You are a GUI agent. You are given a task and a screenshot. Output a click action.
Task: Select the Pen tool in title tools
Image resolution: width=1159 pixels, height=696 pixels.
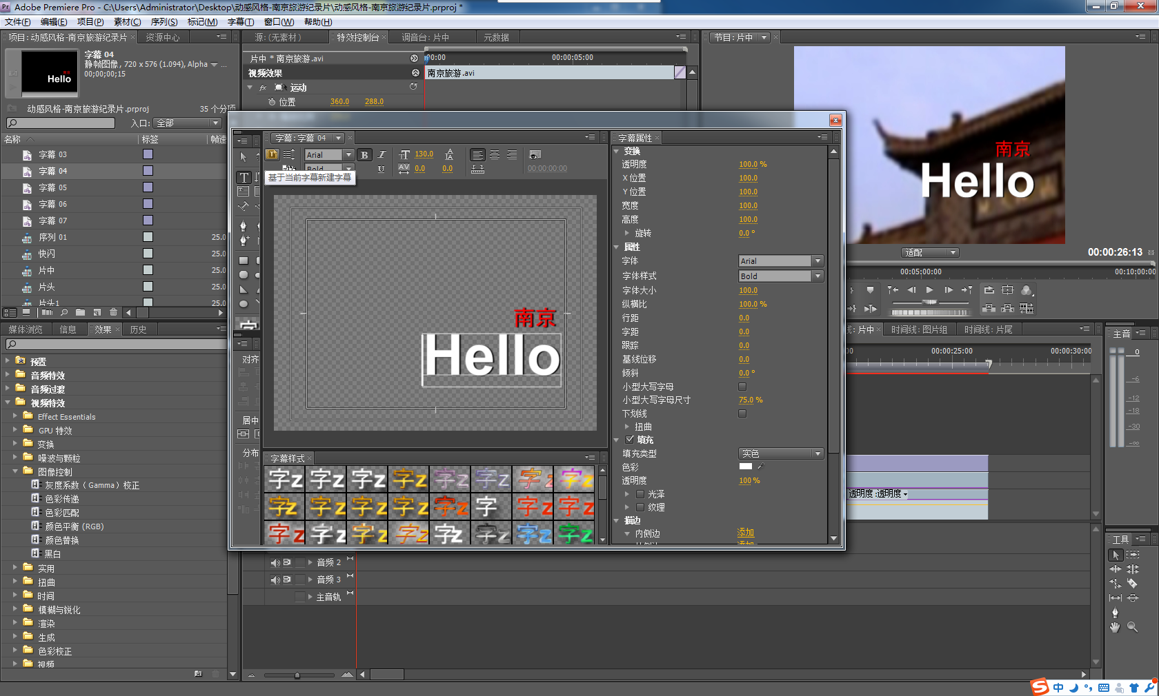tap(243, 226)
